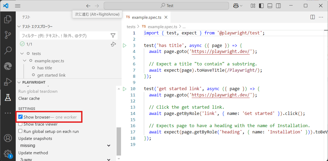
Task: Collapse the example.spec.ts tree node
Action: (25, 61)
